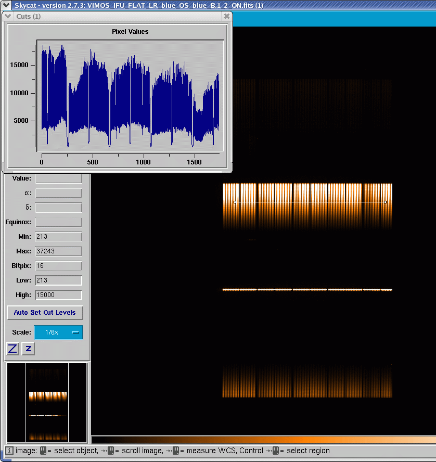This screenshot has width=436, height=462.
Task: Click the Max value field
Action: (x=58, y=251)
